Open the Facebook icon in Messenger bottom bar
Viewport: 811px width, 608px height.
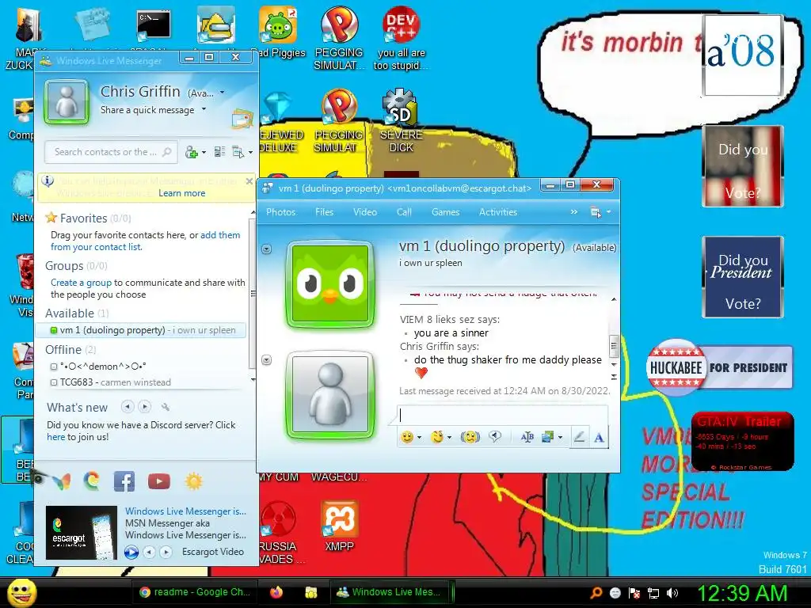pyautogui.click(x=124, y=481)
